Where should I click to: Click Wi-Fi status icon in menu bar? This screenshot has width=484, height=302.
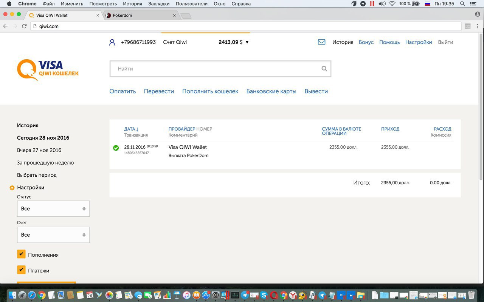pos(392,4)
